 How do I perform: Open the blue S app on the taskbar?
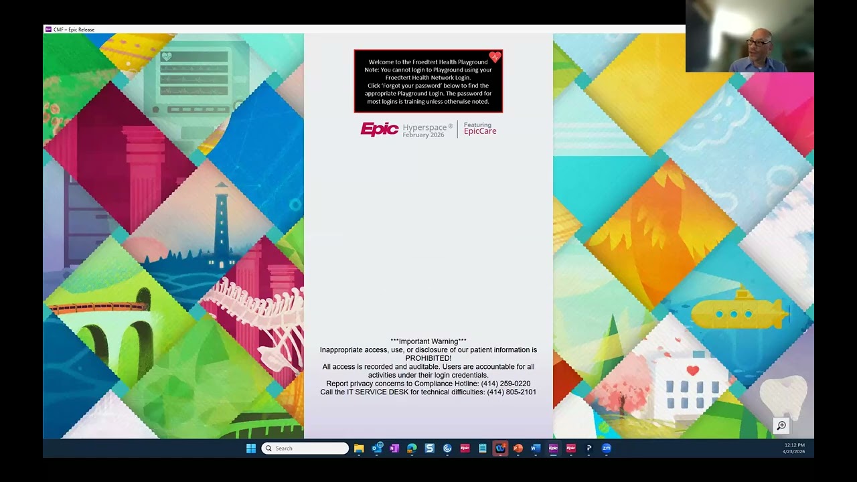click(430, 449)
